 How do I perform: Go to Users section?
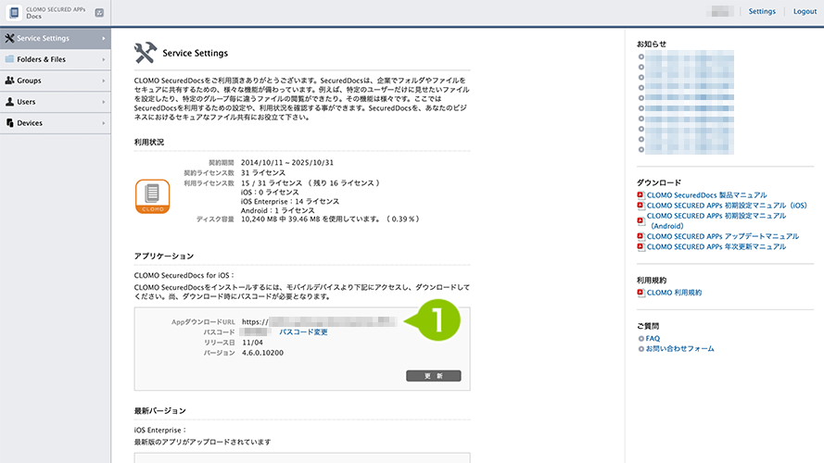click(56, 102)
